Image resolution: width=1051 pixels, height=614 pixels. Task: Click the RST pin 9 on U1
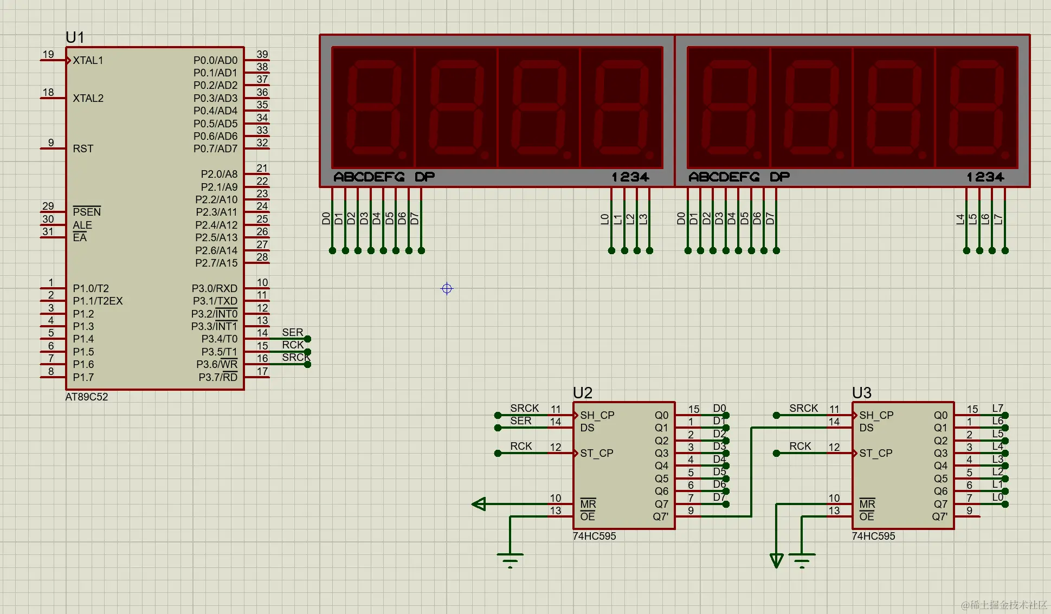(x=53, y=148)
